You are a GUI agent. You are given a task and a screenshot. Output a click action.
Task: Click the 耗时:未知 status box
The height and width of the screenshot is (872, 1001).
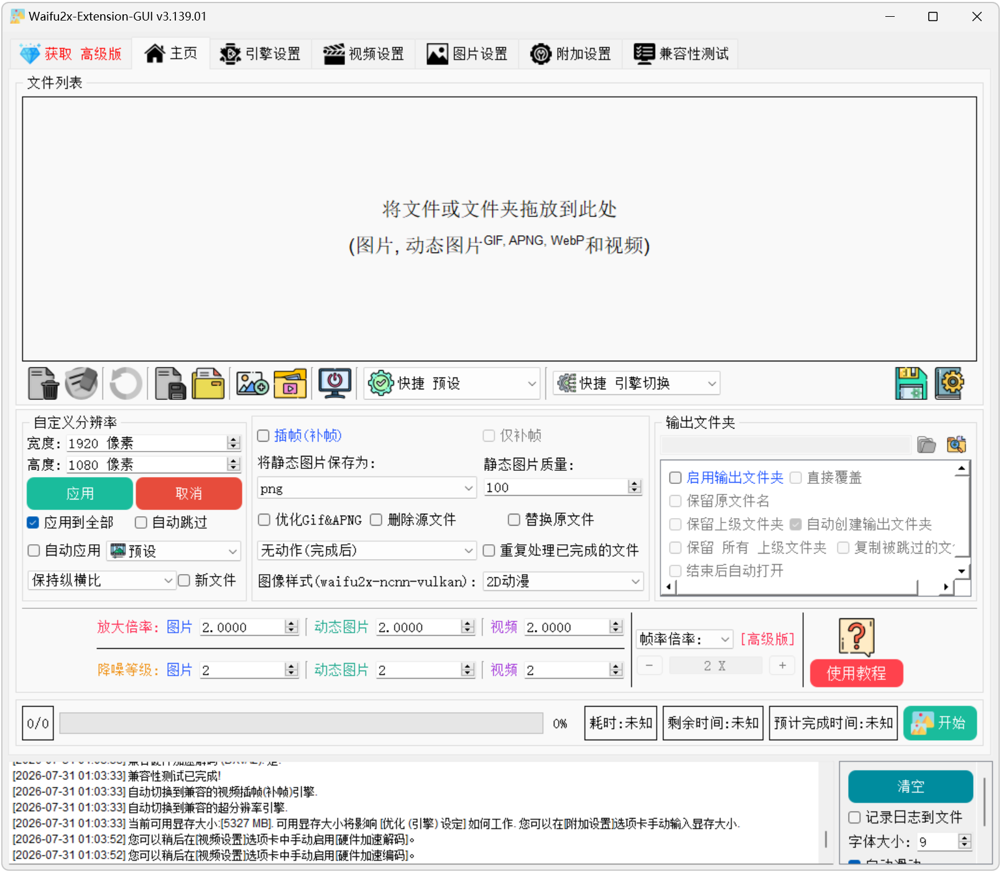click(620, 723)
